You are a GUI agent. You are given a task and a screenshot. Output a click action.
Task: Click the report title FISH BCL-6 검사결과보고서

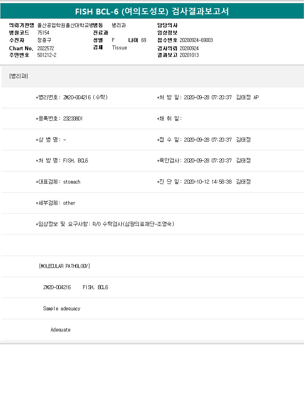[x=152, y=11]
